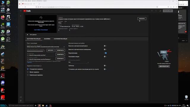
Task: Click the active browser tab
Action: [x=30, y=4]
